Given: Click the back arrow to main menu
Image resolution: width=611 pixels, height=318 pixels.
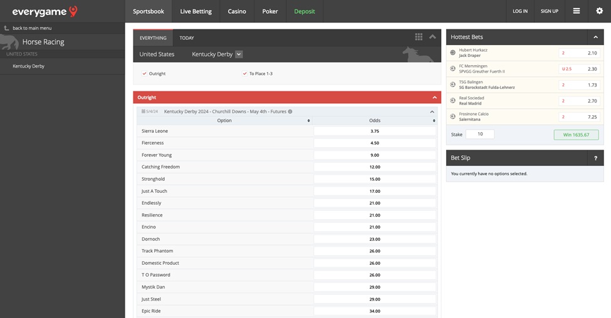Looking at the screenshot, I should tap(6, 28).
